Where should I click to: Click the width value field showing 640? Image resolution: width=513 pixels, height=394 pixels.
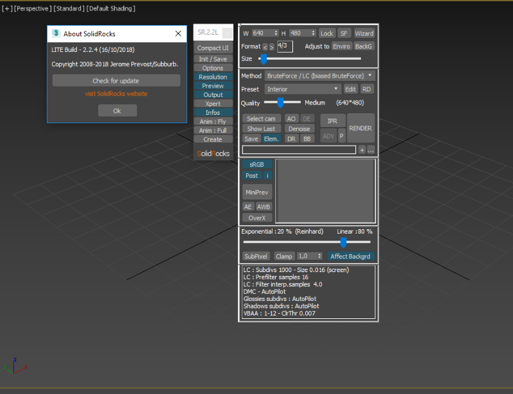pyautogui.click(x=262, y=33)
